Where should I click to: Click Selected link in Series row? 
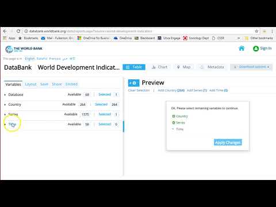click(105, 114)
